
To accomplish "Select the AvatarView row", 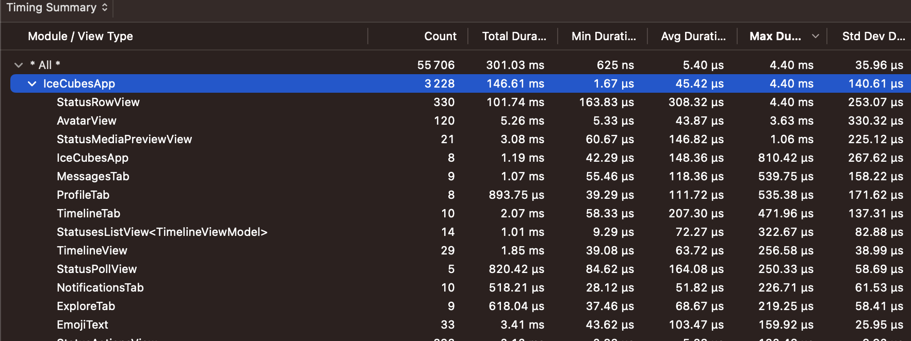I will click(x=460, y=121).
